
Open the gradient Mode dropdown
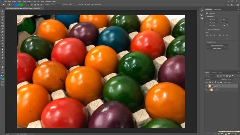(55, 5)
